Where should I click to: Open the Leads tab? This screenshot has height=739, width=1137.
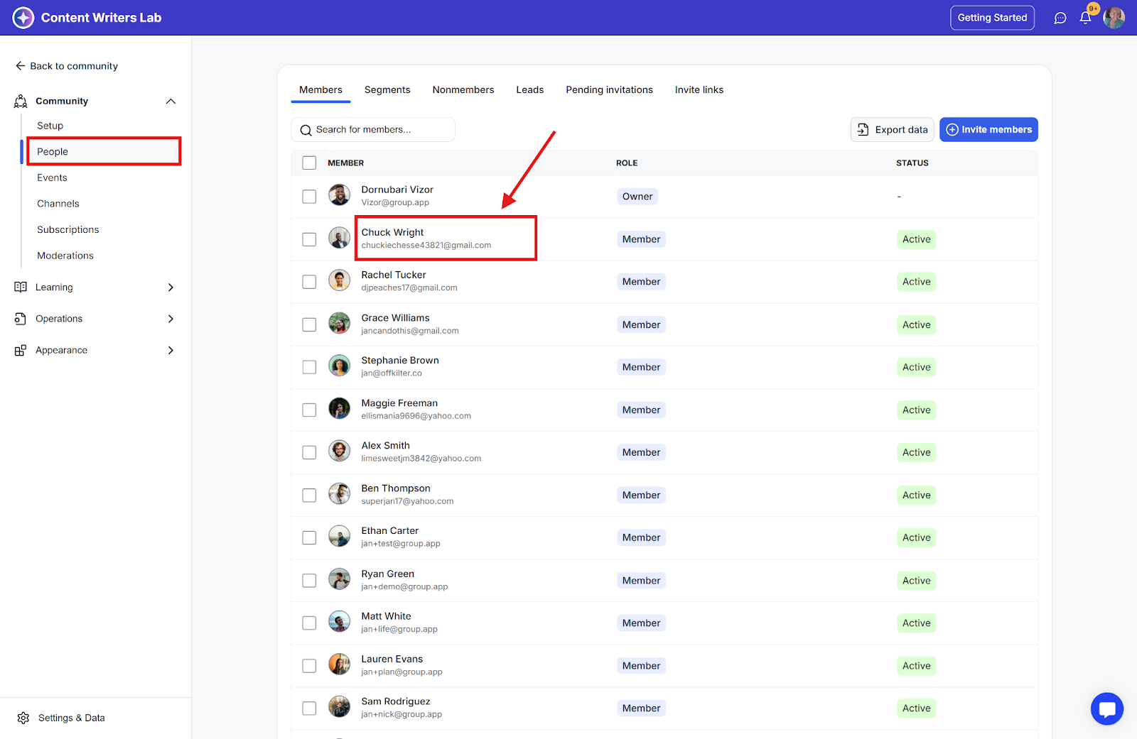(530, 90)
